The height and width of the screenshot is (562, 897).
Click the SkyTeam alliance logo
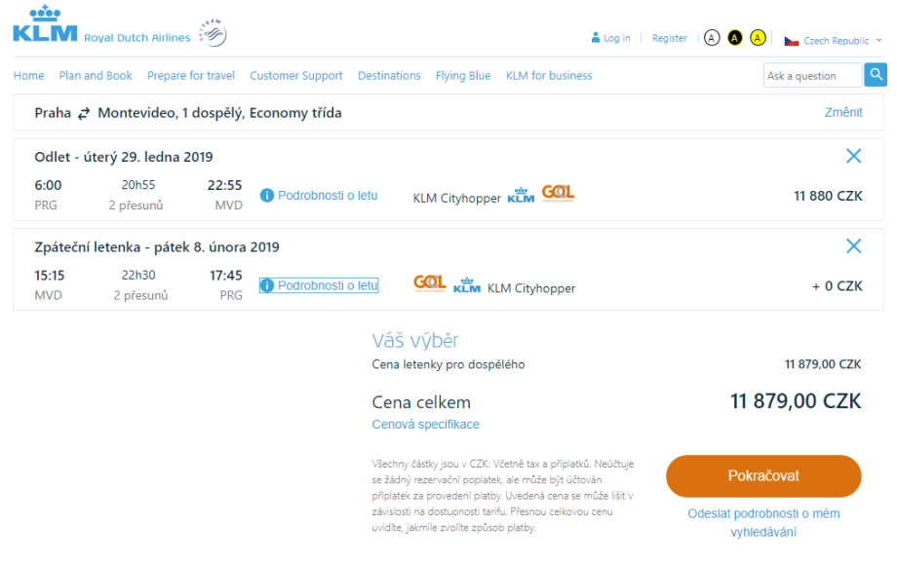212,33
